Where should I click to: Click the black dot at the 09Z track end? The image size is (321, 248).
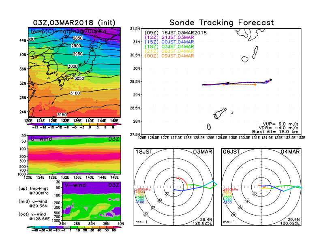[271, 79]
